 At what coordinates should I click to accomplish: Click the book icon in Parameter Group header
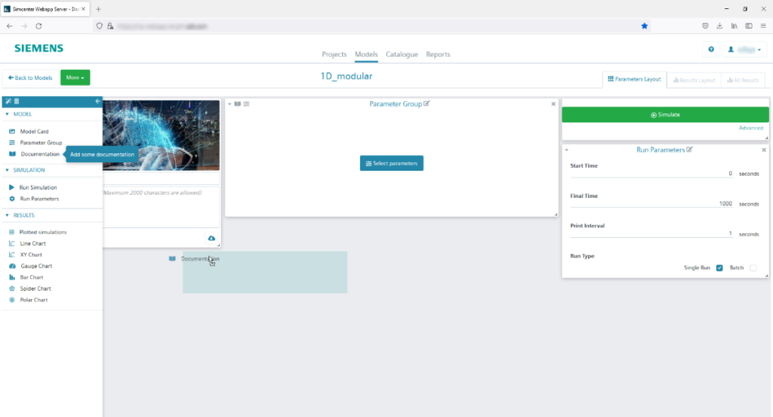238,104
